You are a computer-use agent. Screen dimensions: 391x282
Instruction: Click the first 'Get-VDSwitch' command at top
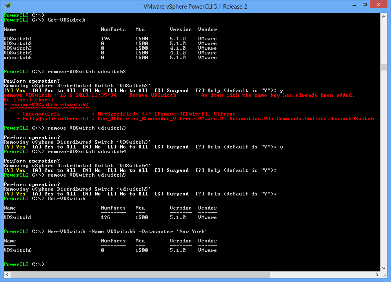[x=66, y=20]
